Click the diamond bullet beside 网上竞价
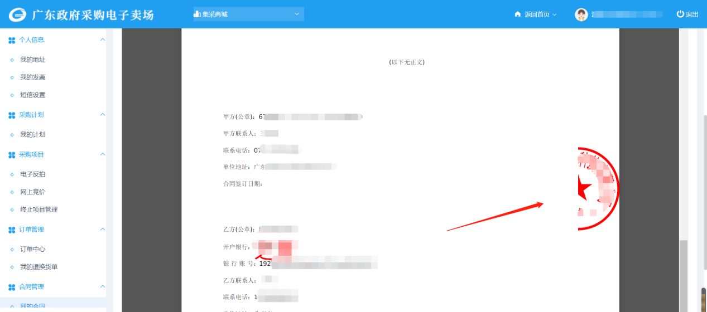Image resolution: width=707 pixels, height=312 pixels. pos(12,192)
